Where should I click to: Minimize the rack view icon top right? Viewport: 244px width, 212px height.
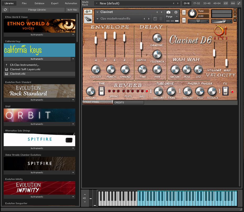[239, 3]
